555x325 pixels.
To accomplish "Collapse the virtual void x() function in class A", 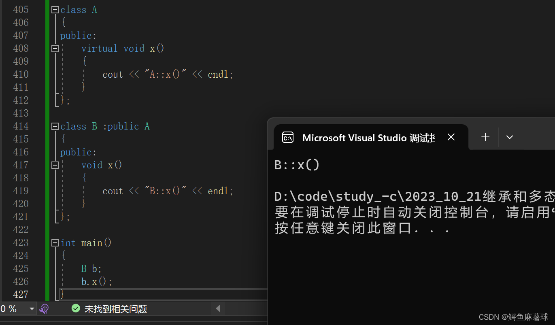I will [55, 49].
